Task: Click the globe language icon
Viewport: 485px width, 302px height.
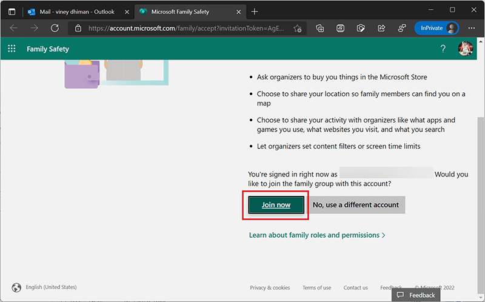Action: pos(16,287)
